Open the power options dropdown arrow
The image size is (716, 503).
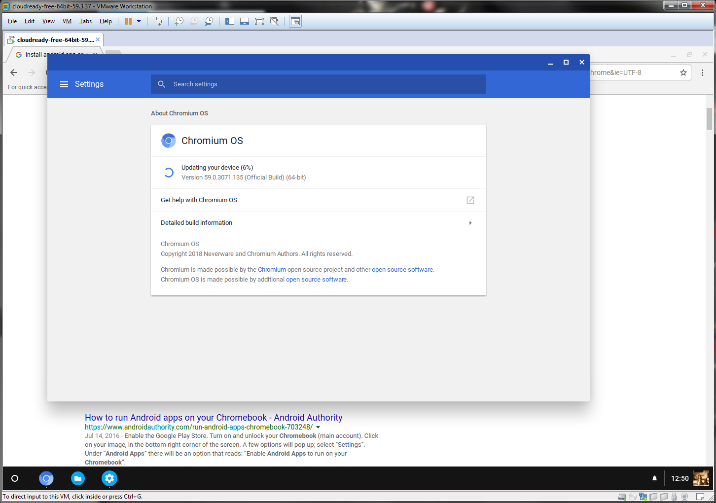tap(139, 21)
